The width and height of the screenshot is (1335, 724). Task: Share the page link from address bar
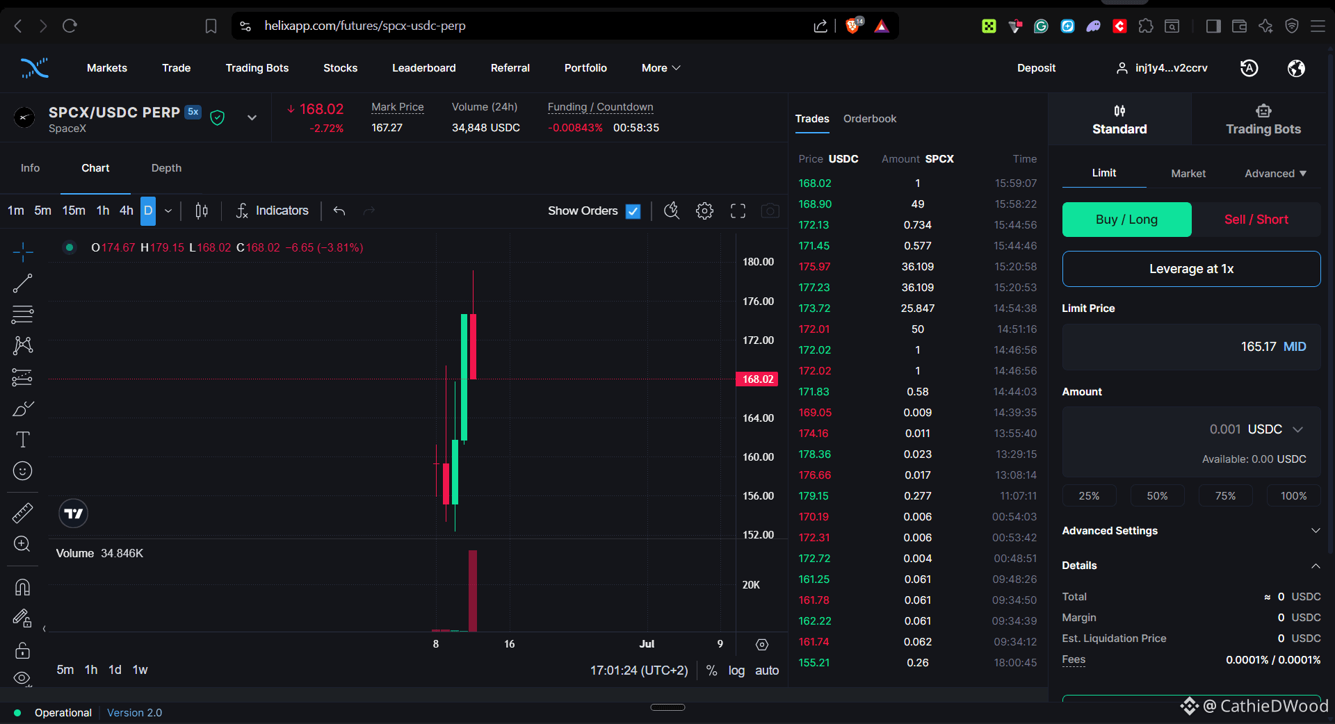(820, 26)
